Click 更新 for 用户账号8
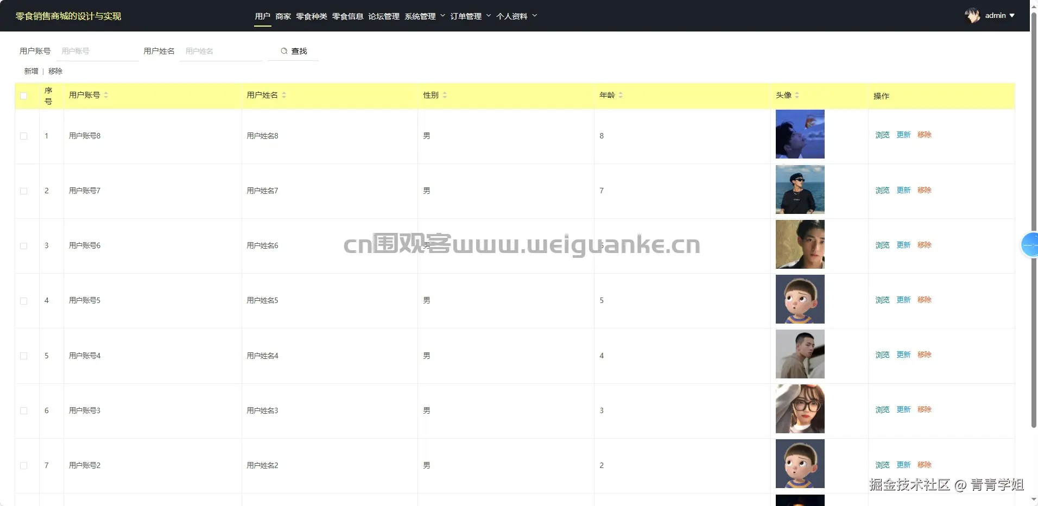 coord(903,135)
